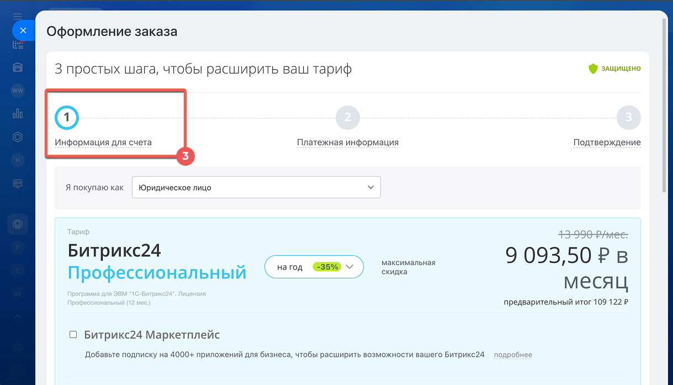Image resolution: width=673 pixels, height=385 pixels.
Task: Click the максимальная скидка label
Action: coord(409,267)
